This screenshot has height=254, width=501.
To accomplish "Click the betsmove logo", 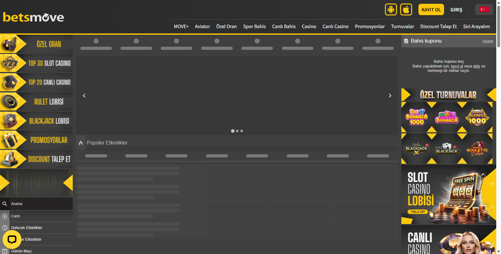I will (34, 17).
